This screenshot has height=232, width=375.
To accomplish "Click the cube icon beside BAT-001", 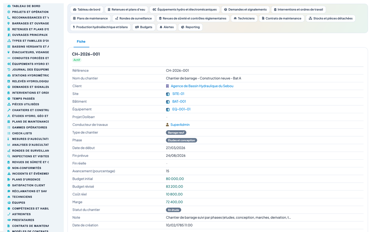I will pos(168,102).
